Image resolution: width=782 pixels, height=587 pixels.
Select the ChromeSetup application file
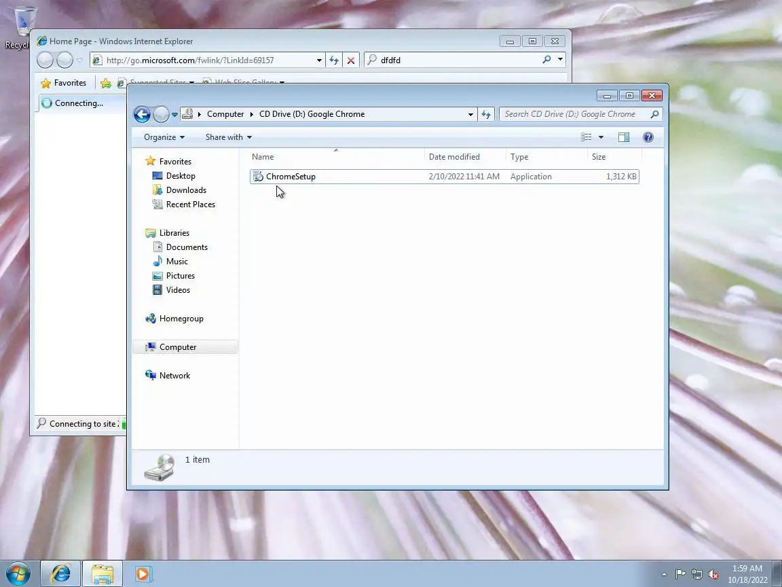pyautogui.click(x=445, y=176)
